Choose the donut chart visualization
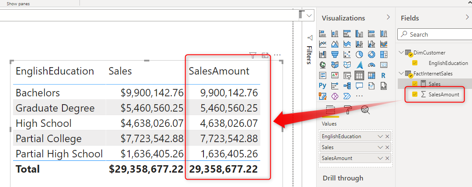472x187 pixels. (x=372, y=54)
